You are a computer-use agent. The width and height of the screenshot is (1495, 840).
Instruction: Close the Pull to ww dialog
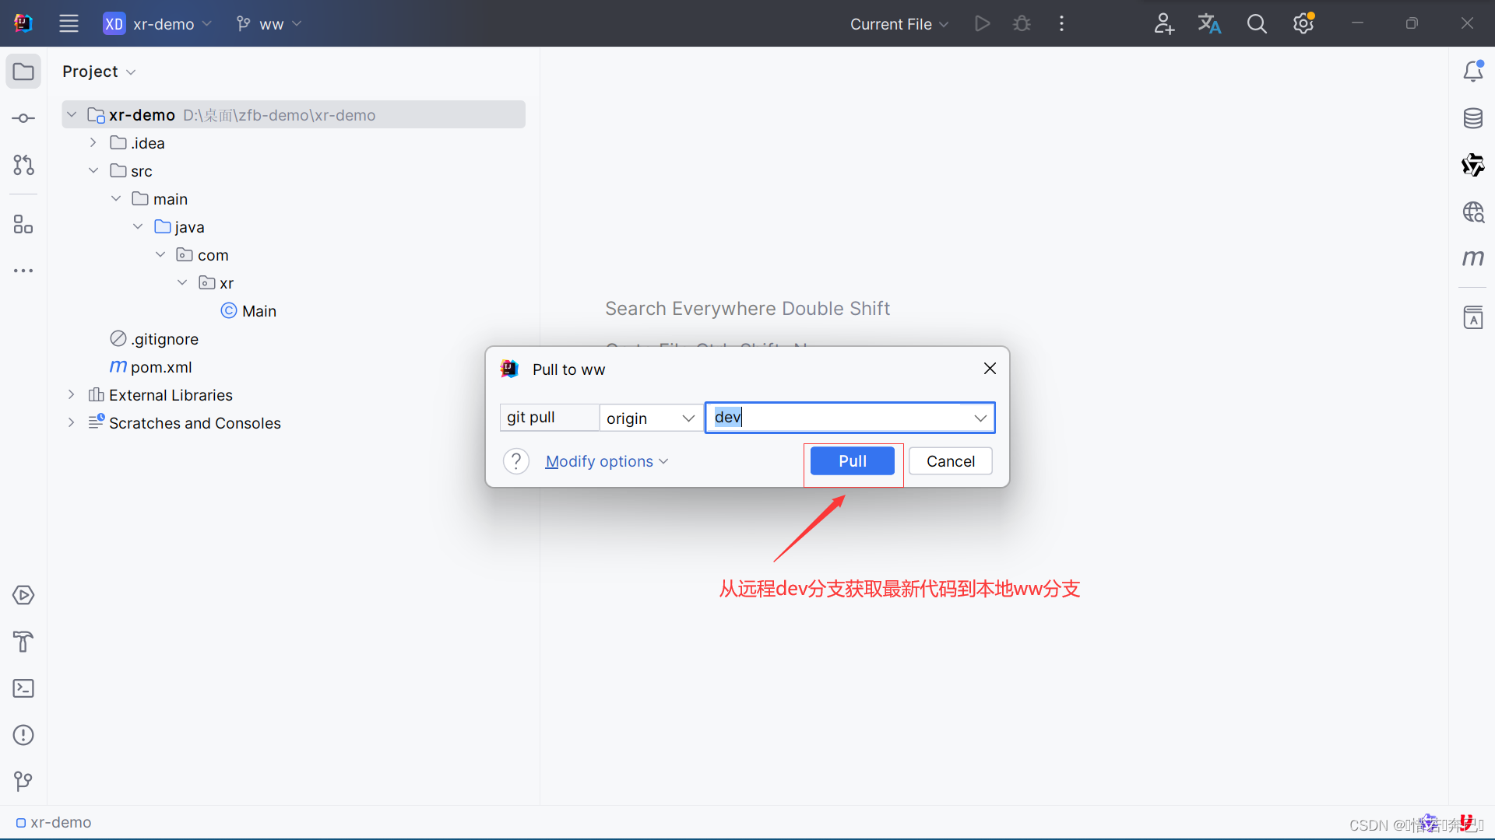[990, 369]
